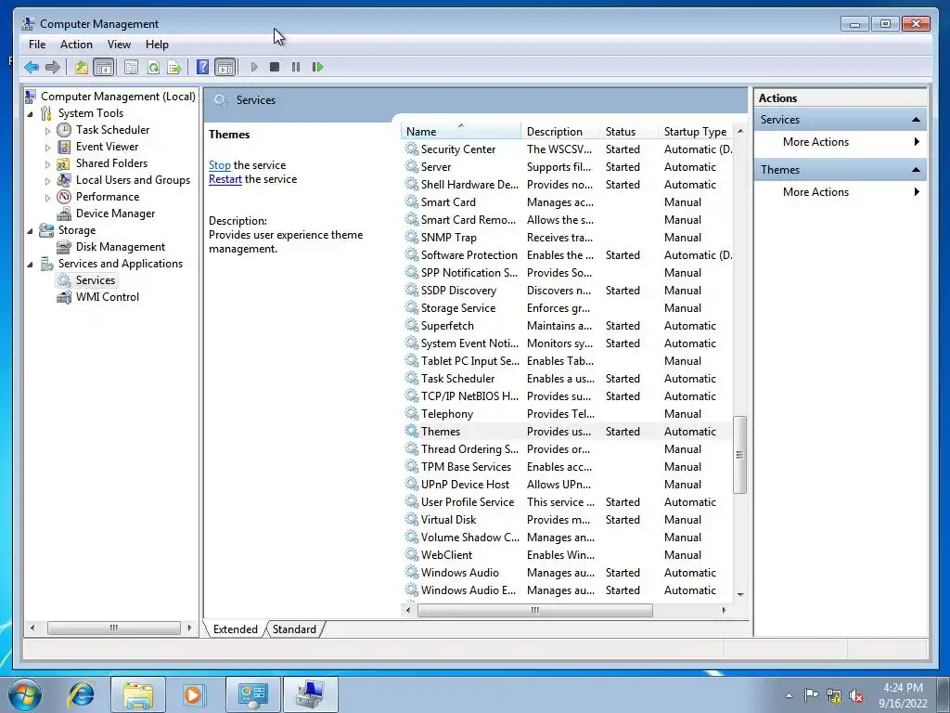Click the Stop the service link
Viewport: 950px width, 713px height.
tap(219, 165)
